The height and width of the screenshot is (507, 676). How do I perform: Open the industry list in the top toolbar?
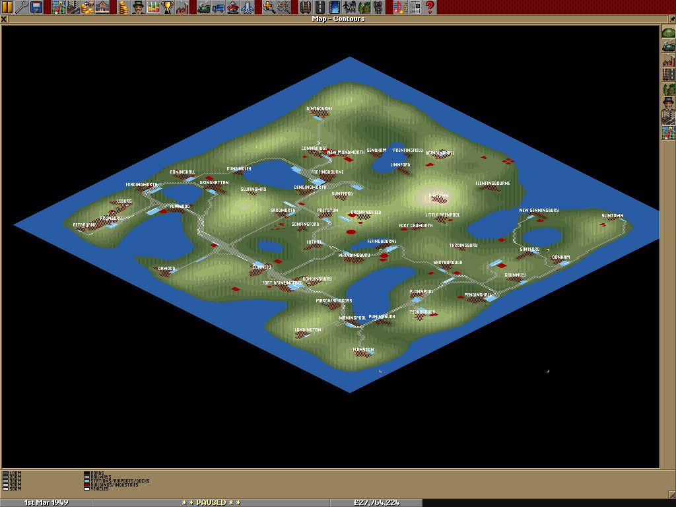coord(182,7)
